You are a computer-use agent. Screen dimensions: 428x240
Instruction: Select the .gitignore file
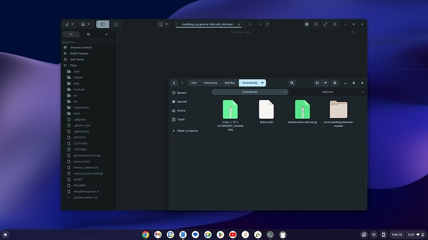(x=79, y=119)
